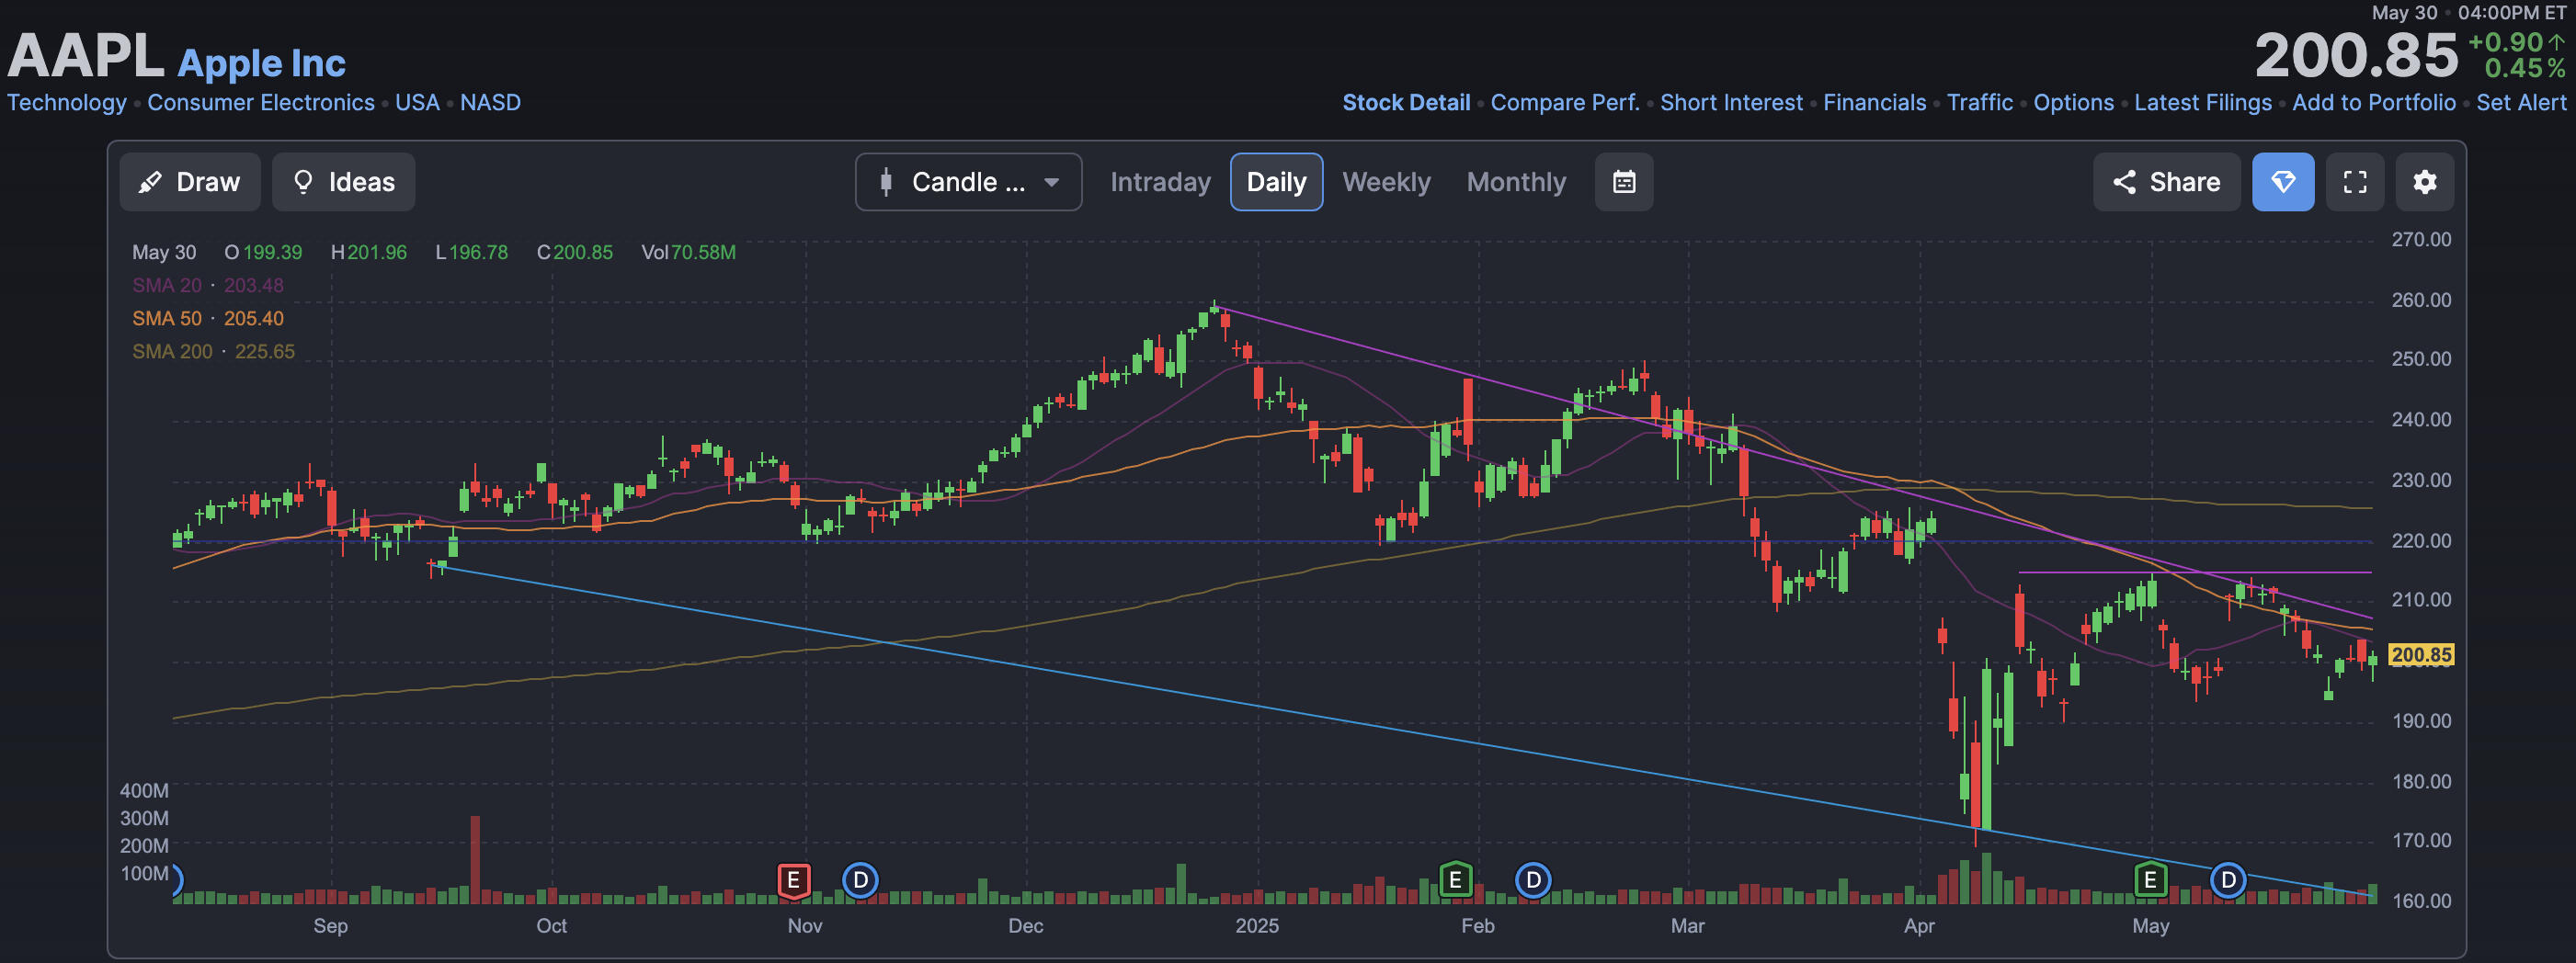2576x963 pixels.
Task: Open Latest Filings page
Action: click(2203, 102)
